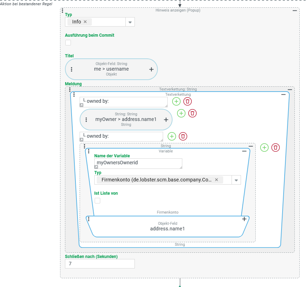This screenshot has height=287, width=307.
Task: Remove the Info tag from Typ
Action: (85, 22)
